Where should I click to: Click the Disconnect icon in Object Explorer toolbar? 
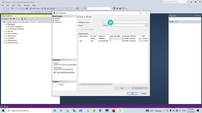(x=14, y=19)
